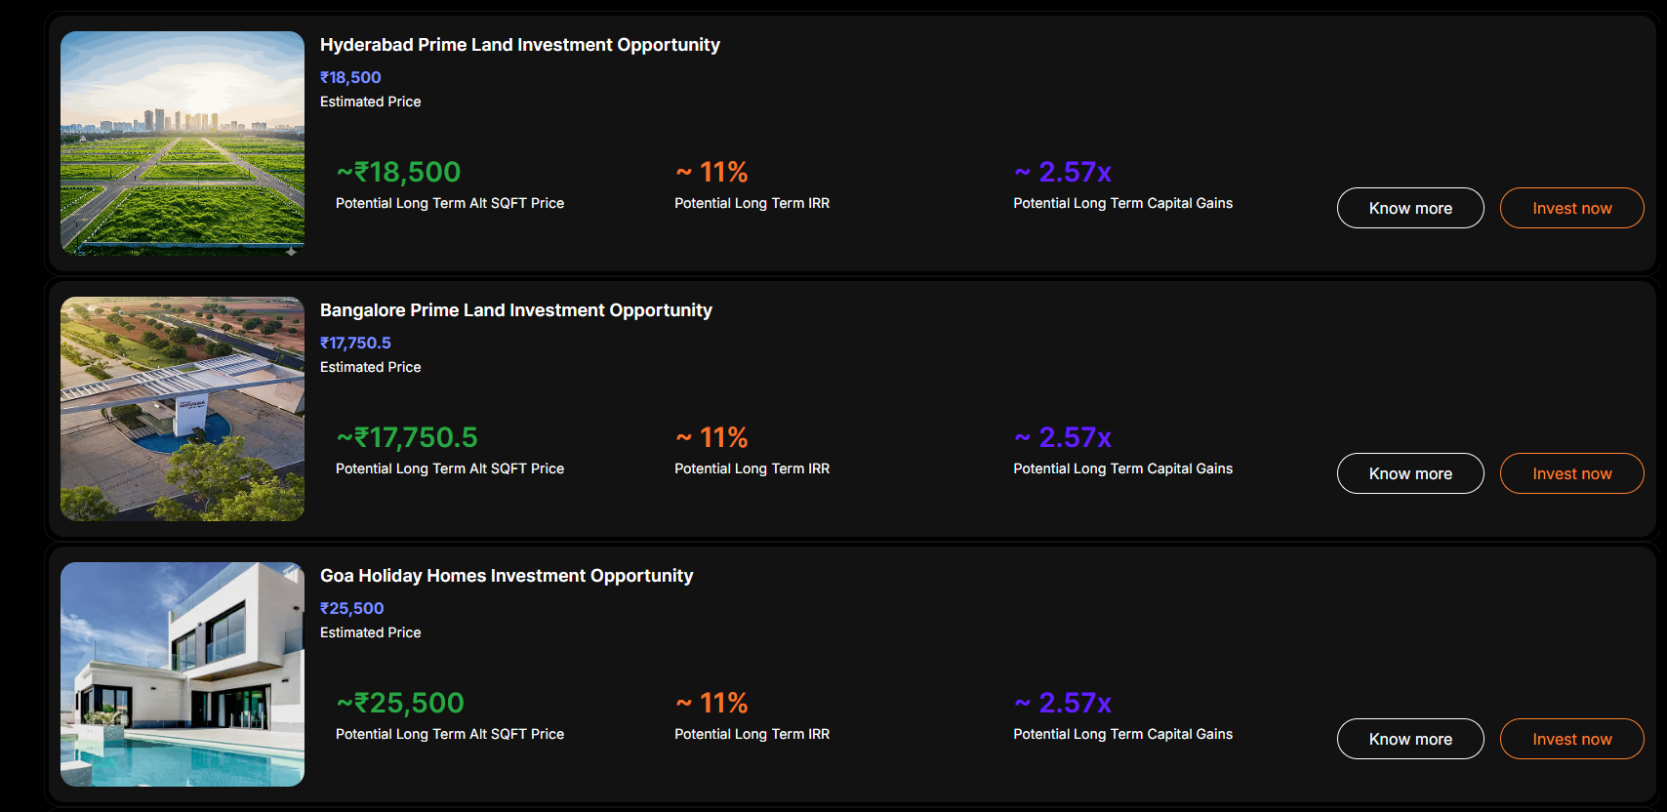Click Know more for Hyderabad Prime Land
Viewport: 1667px width, 812px height.
coord(1410,208)
